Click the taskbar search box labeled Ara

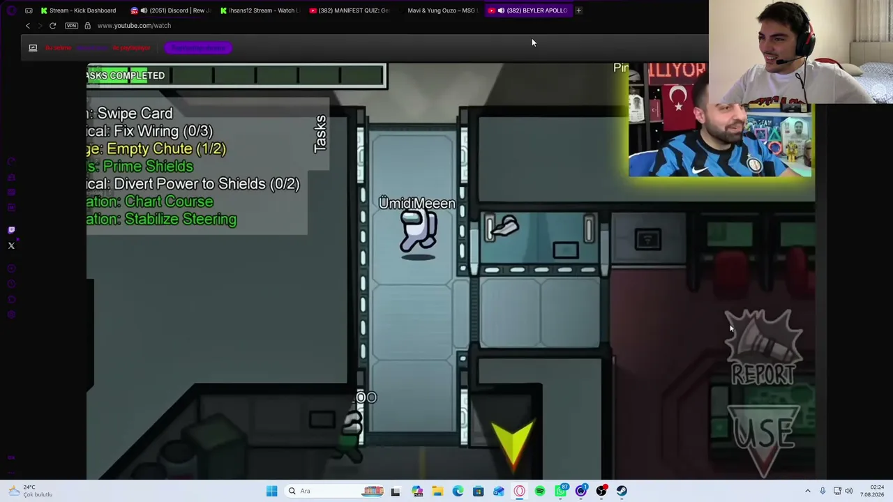coord(335,491)
